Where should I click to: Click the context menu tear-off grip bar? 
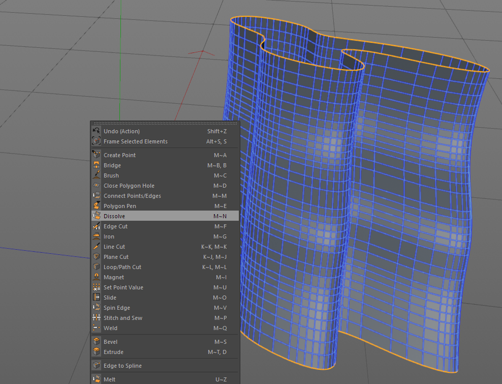click(165, 123)
